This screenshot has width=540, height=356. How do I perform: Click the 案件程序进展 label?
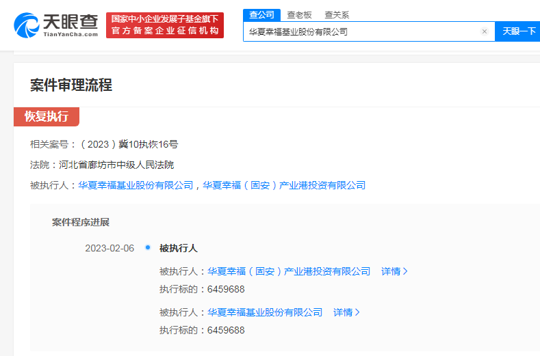click(x=81, y=222)
